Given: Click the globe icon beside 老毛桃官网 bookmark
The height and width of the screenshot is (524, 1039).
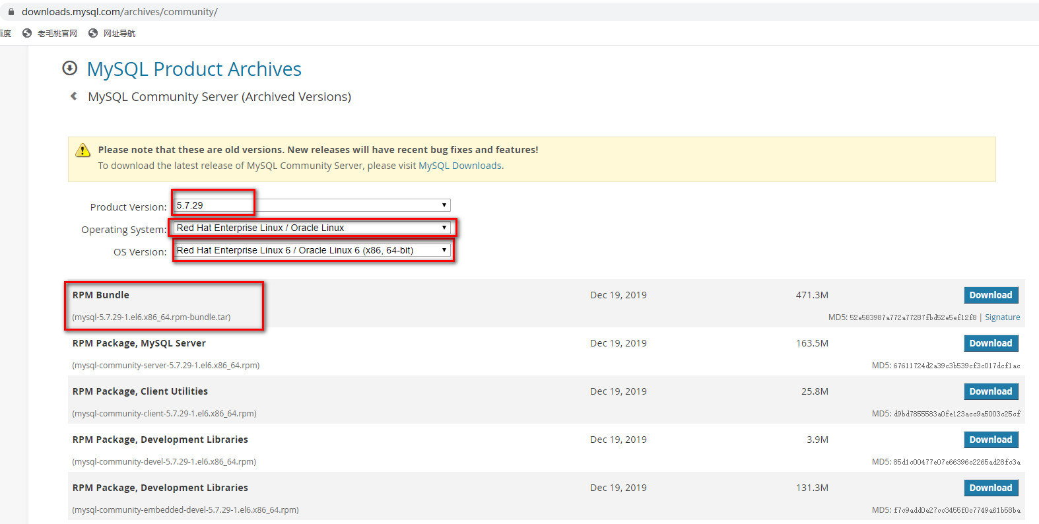Looking at the screenshot, I should [27, 33].
